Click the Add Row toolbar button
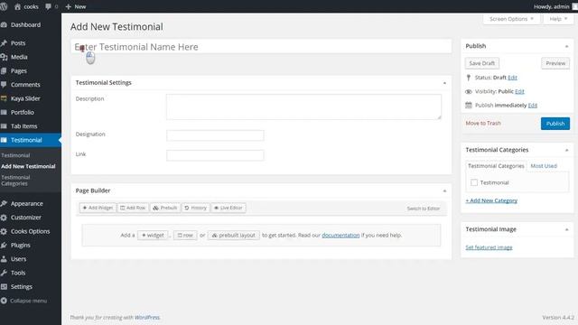The height and width of the screenshot is (325, 578). [133, 208]
